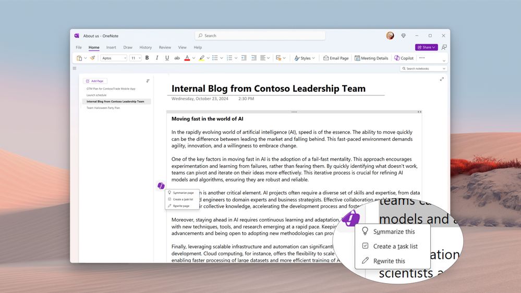
Task: Click the Paste clipboard icon
Action: pos(79,58)
